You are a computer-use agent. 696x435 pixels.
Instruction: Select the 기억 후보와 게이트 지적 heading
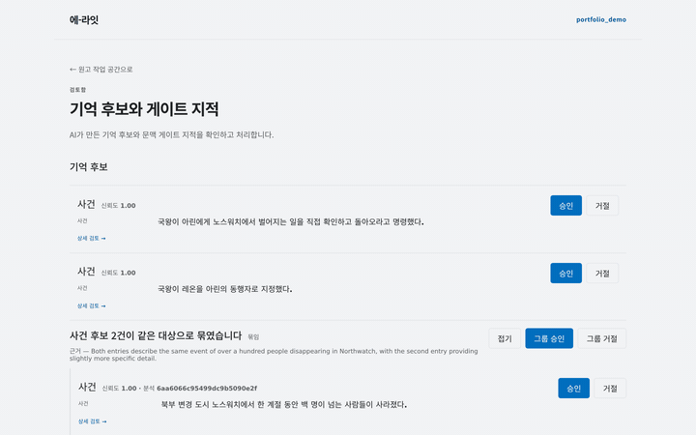pos(144,109)
